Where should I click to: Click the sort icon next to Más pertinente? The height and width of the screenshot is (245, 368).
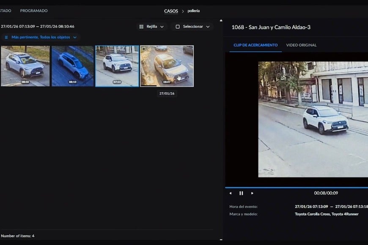pyautogui.click(x=6, y=37)
